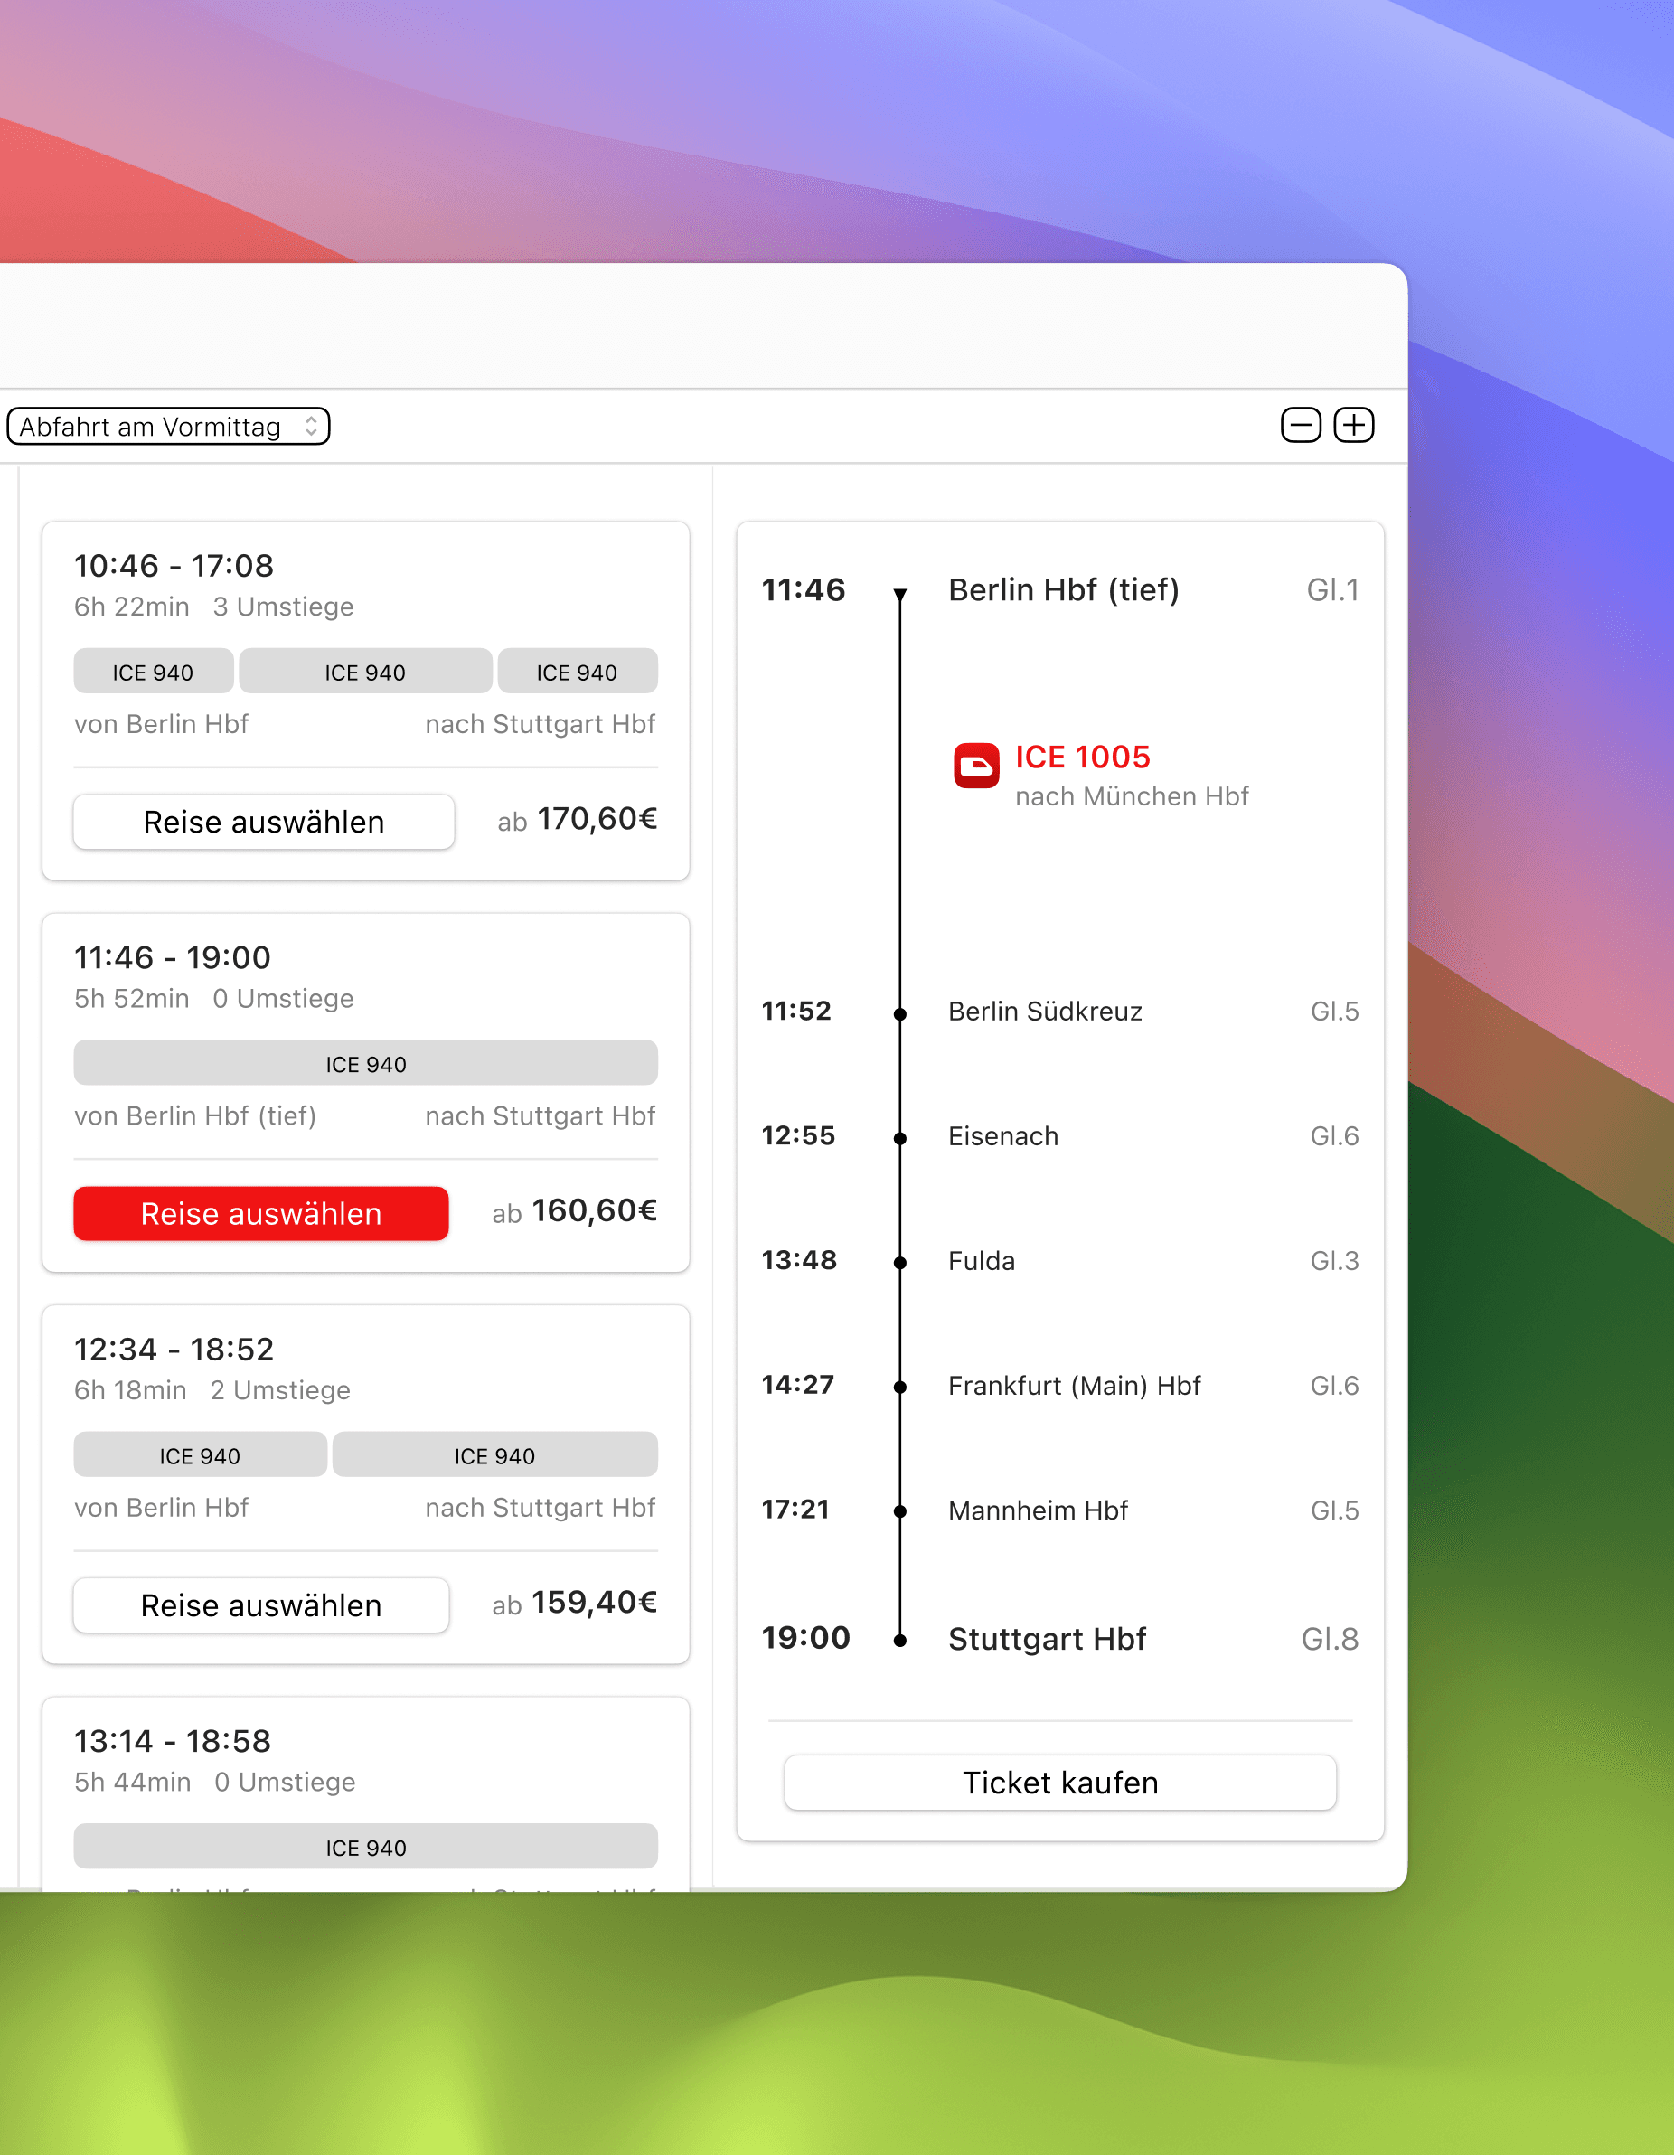Click the Ticket kaufen button
This screenshot has height=2155, width=1674.
(x=1059, y=1782)
